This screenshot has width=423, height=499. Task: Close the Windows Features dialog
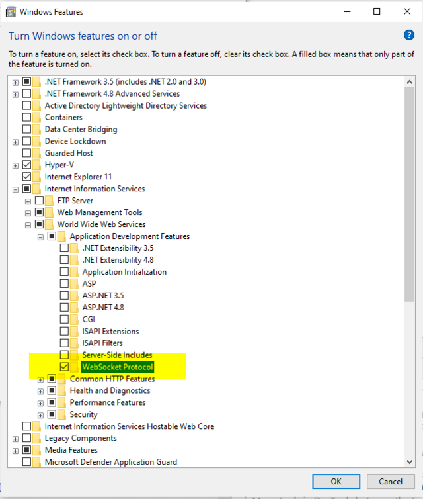406,11
